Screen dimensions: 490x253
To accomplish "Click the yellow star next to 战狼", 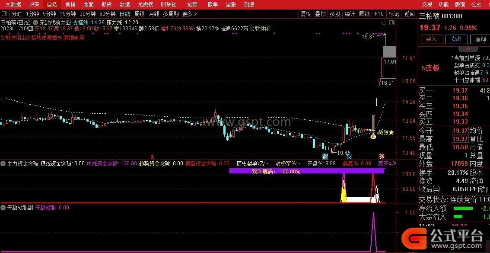I will pos(391,133).
